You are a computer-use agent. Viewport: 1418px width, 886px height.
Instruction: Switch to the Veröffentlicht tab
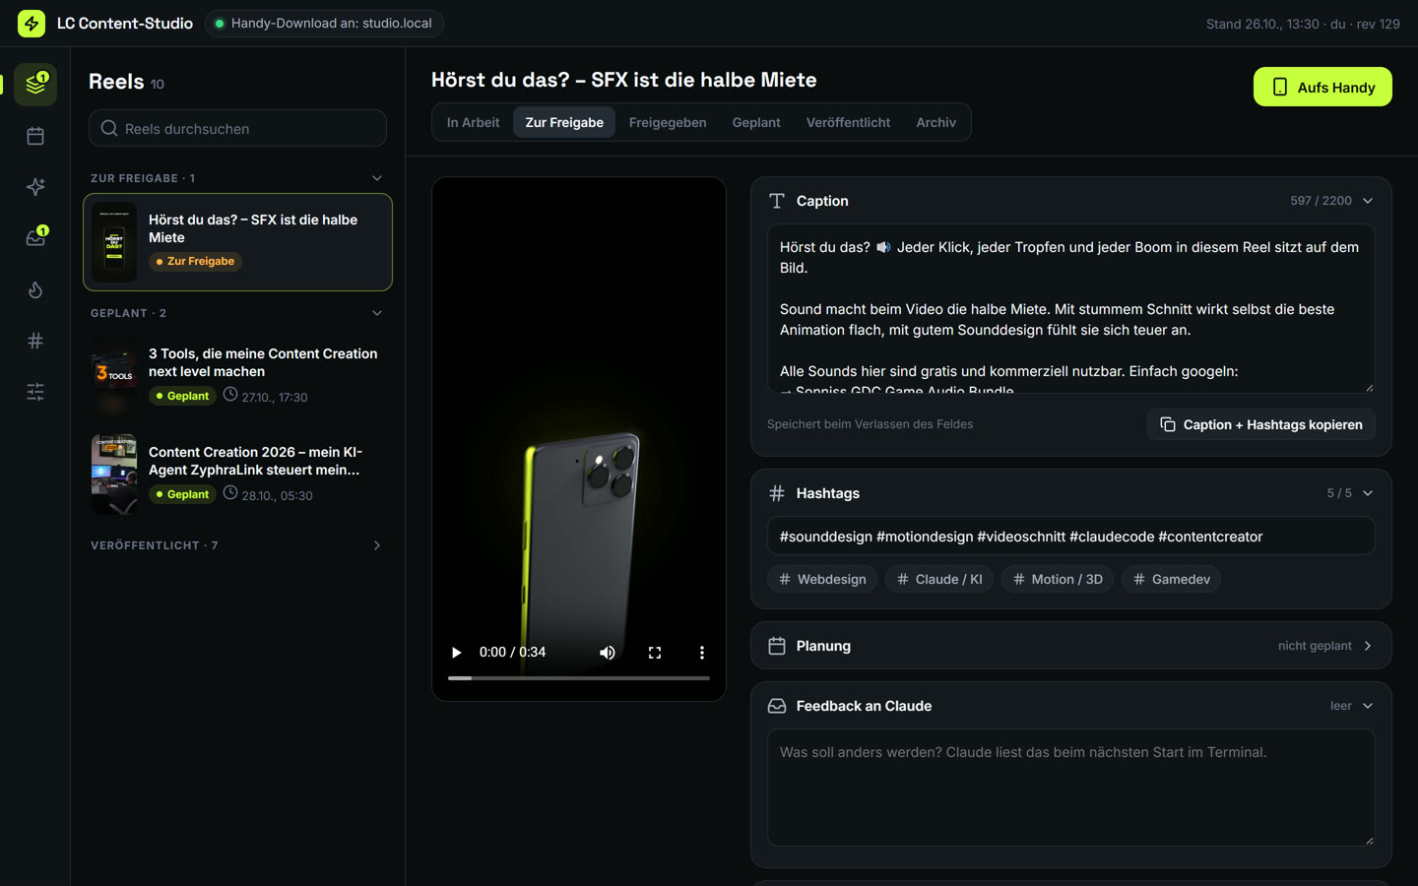[848, 122]
